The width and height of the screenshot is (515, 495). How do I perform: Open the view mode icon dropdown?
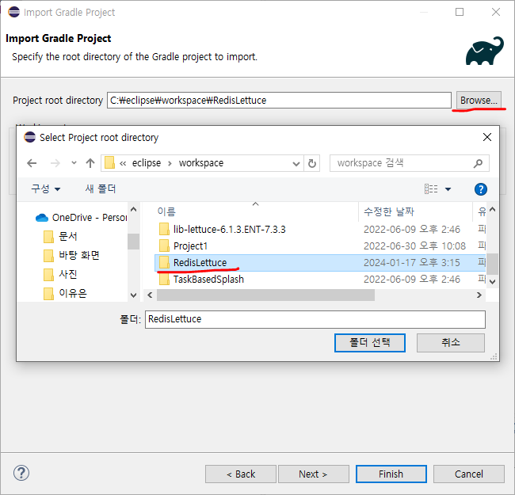point(437,189)
